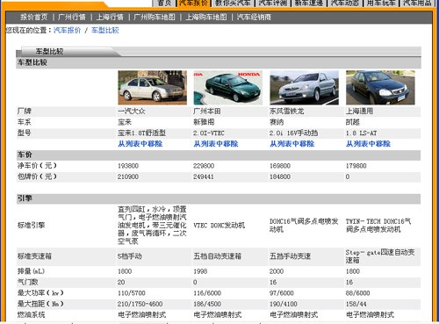Open the 广州购车地图 menu item
Image resolution: width=439 pixels, height=324 pixels.
click(x=155, y=18)
